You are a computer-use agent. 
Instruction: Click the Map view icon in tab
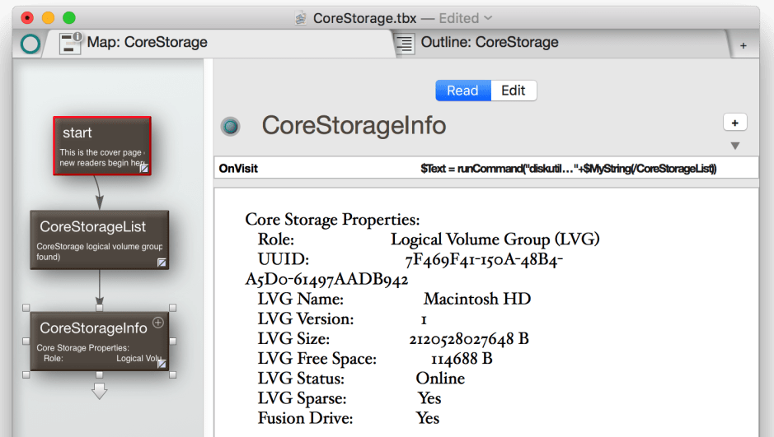[71, 43]
